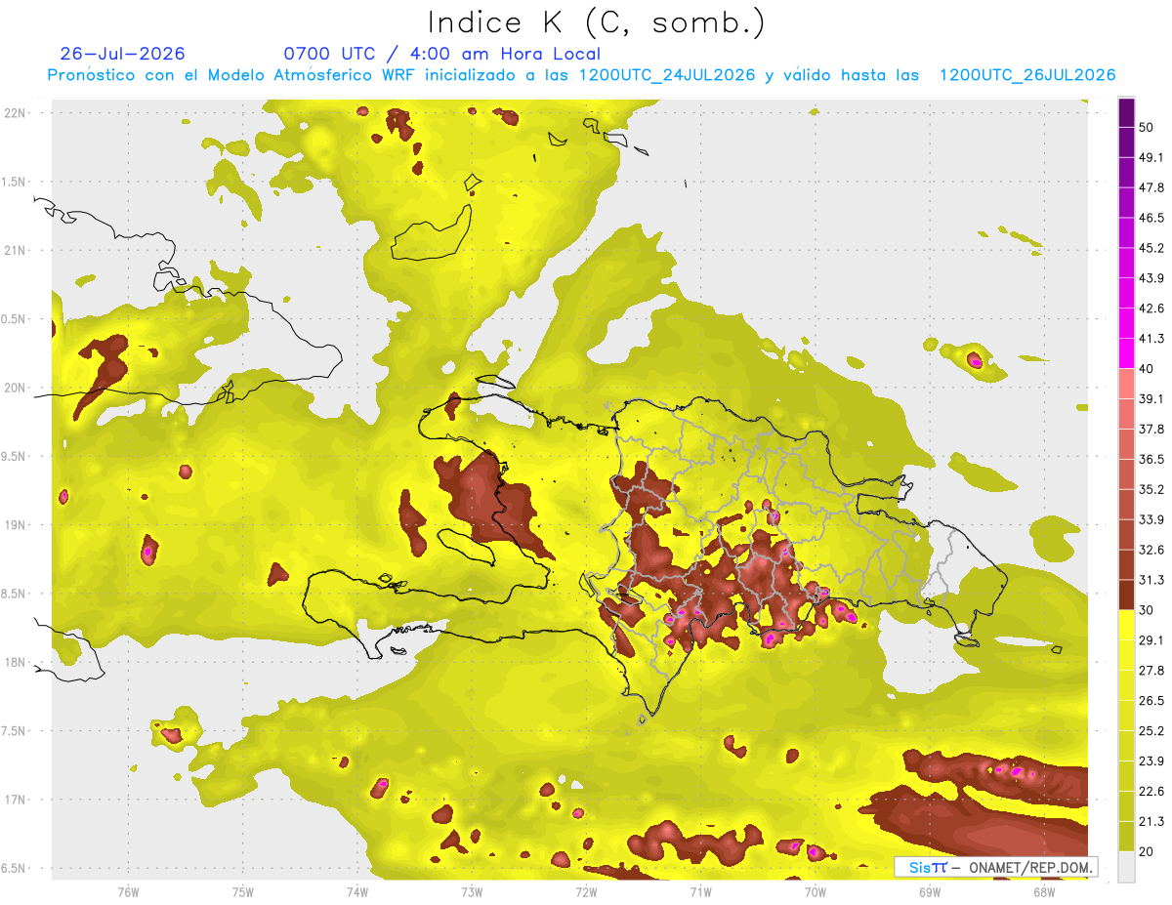The image size is (1172, 905).
Task: Click the colorbar value '27.8'
Action: (1151, 671)
